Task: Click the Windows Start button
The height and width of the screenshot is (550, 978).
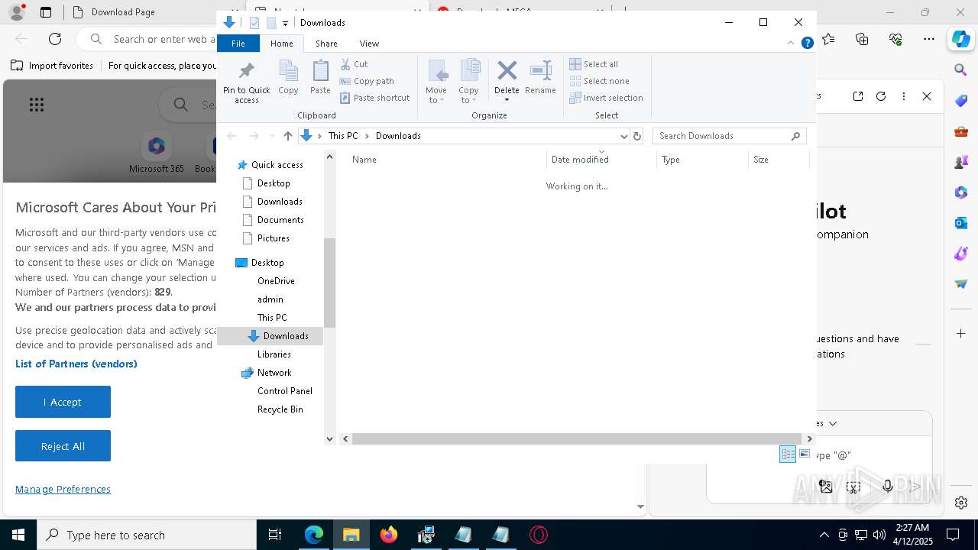Action: click(x=18, y=535)
